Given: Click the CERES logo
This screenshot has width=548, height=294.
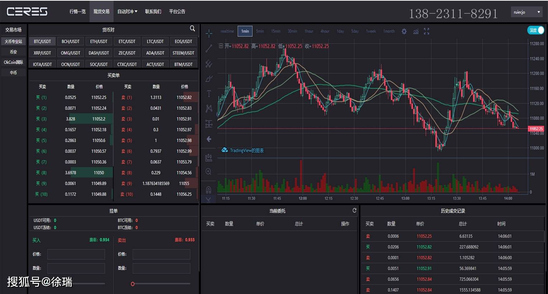Looking at the screenshot, I should point(27,11).
